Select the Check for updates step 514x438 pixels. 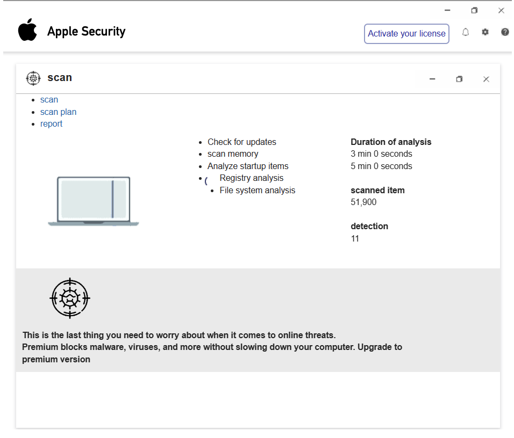241,142
